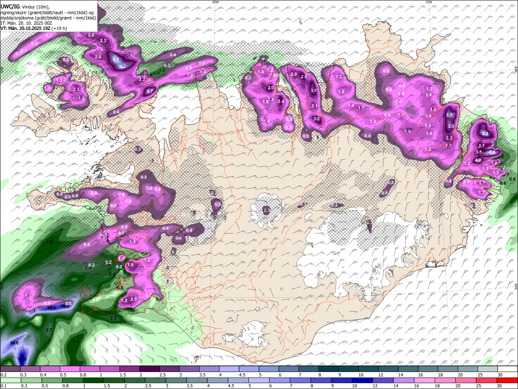The width and height of the screenshot is (518, 389).
Task: Click the bright red 30 swatch in lower legend
Action: pyautogui.click(x=507, y=380)
